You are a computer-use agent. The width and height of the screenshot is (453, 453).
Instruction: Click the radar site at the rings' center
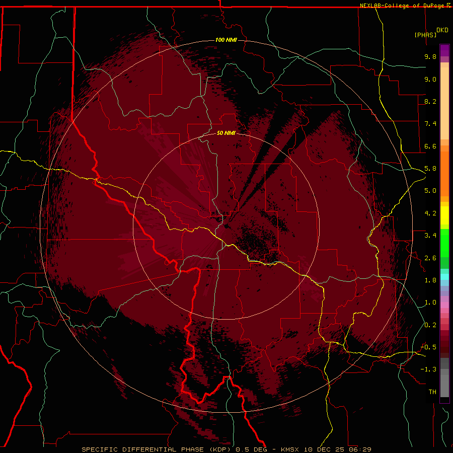[226, 226]
